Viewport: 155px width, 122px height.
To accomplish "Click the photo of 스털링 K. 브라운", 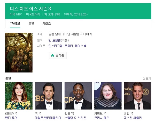I will 78,96.
